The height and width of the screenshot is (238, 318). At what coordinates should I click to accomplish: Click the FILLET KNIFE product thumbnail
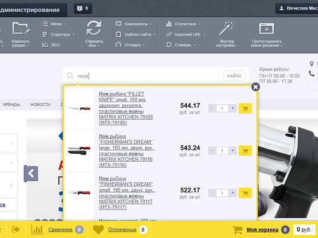pos(79,108)
